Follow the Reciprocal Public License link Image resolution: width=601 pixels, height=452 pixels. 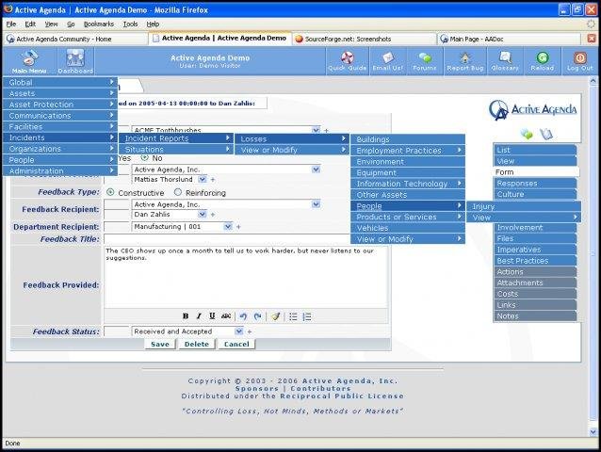[342, 396]
